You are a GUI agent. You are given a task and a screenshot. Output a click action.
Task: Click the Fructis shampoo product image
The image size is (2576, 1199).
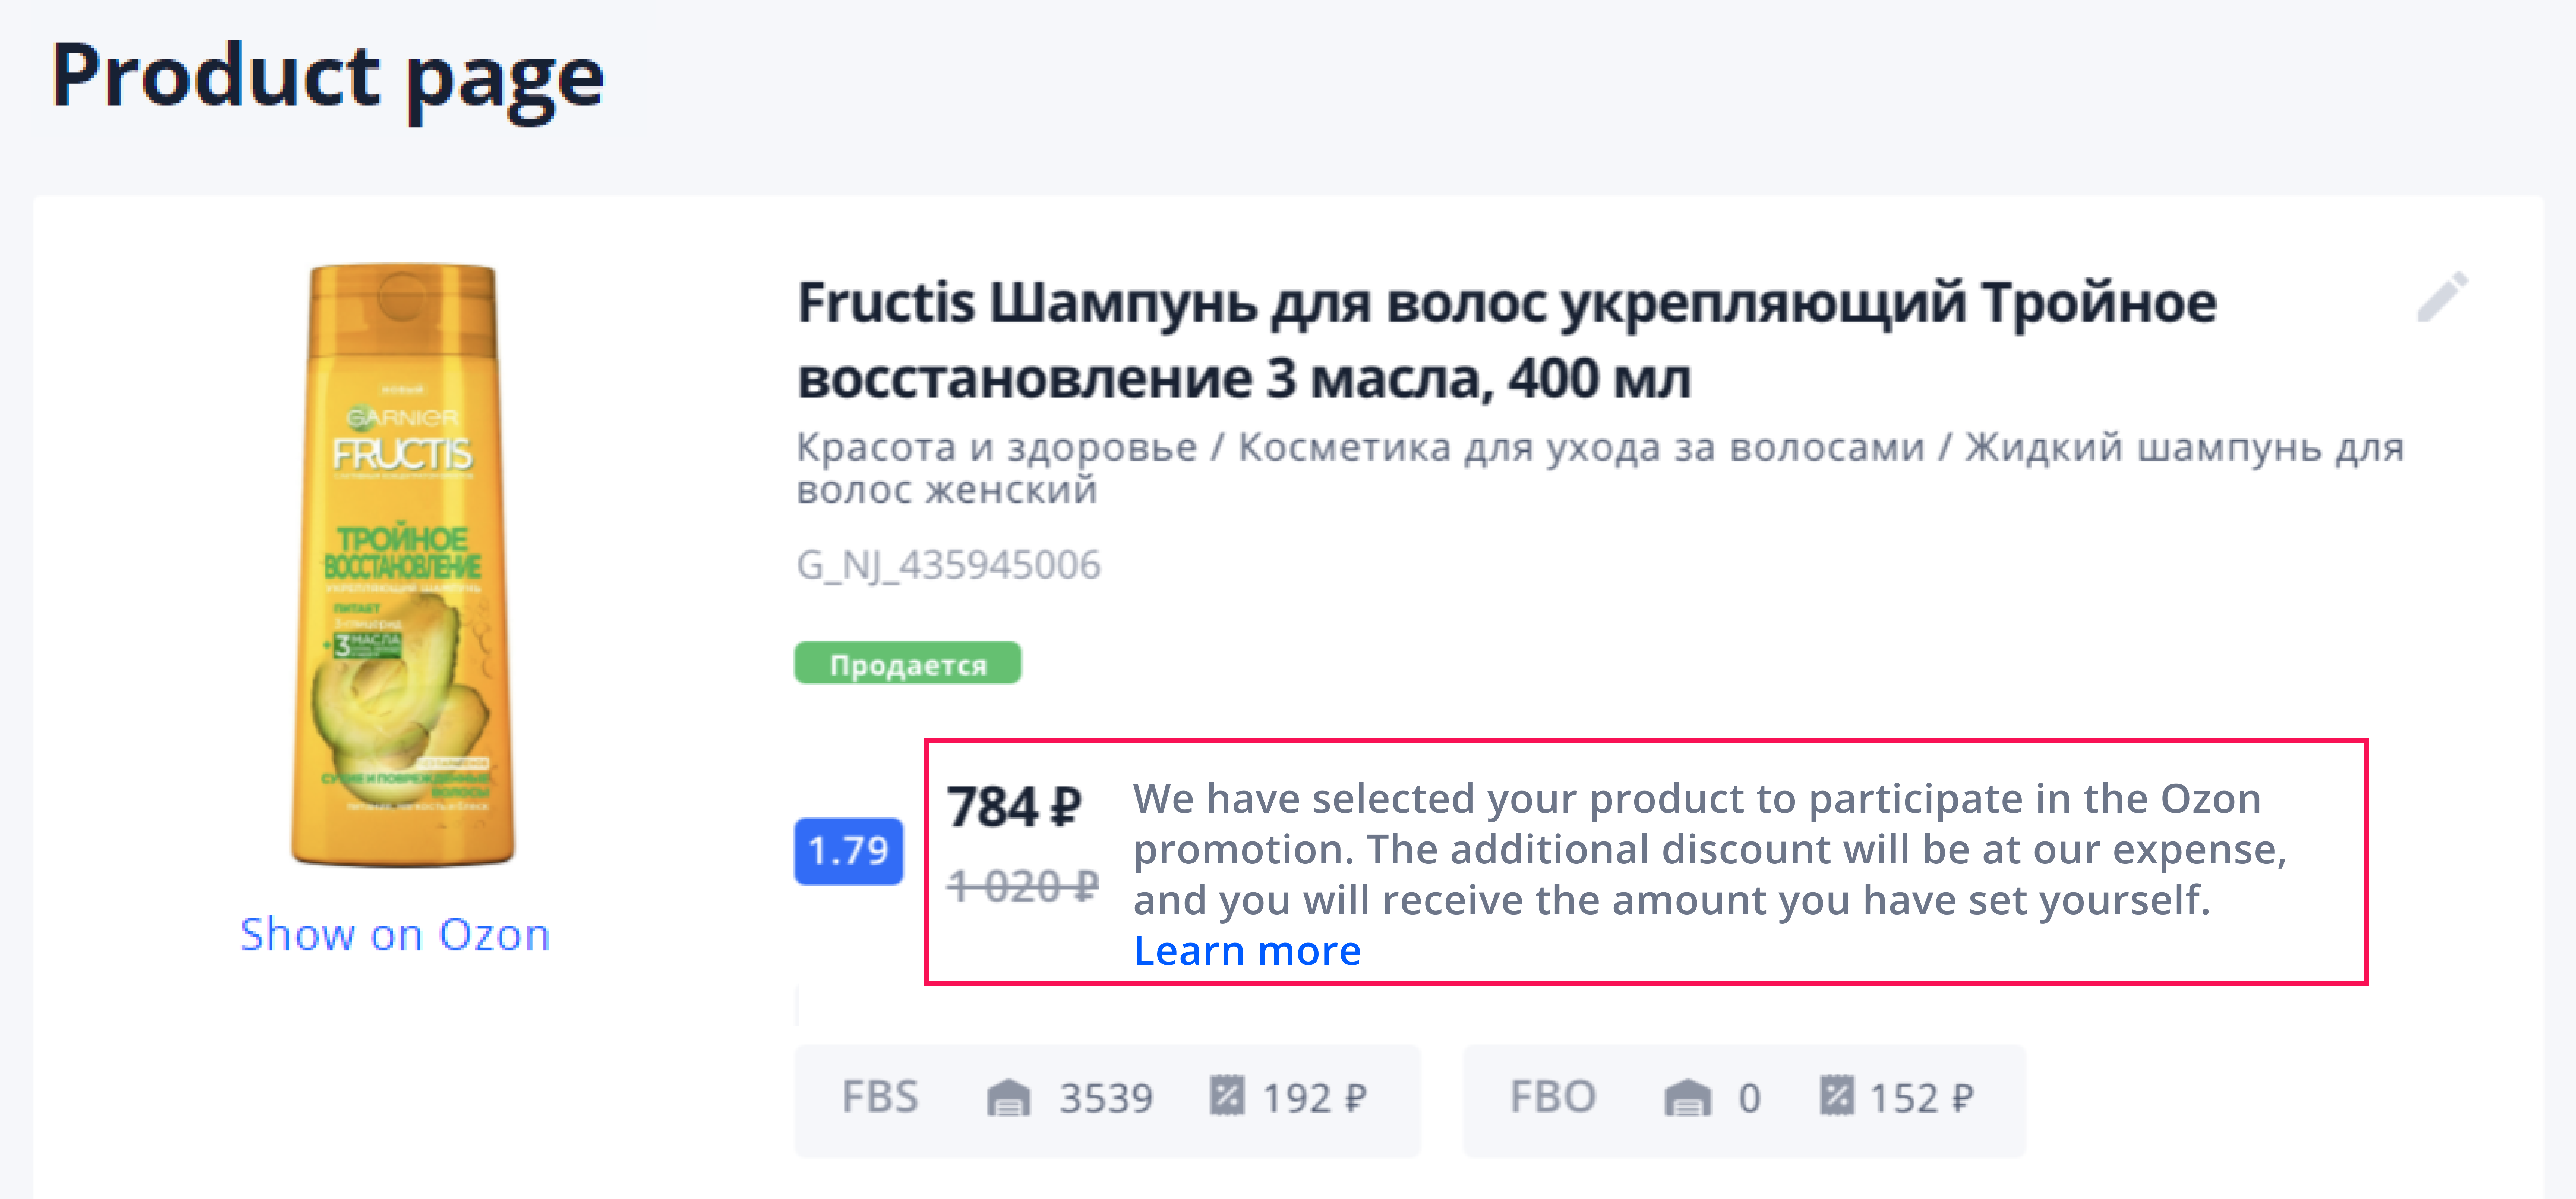click(402, 565)
